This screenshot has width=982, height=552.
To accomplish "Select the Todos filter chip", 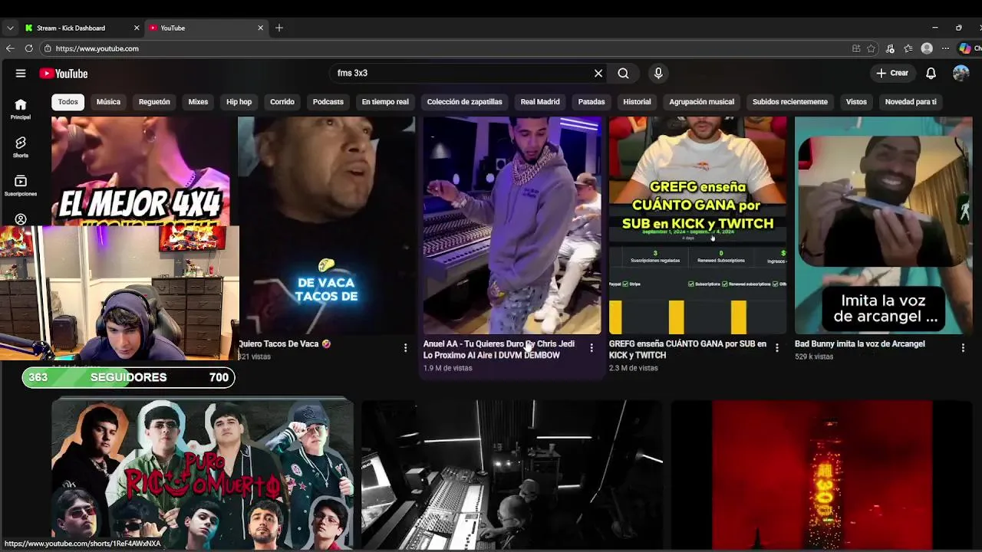I will click(68, 101).
